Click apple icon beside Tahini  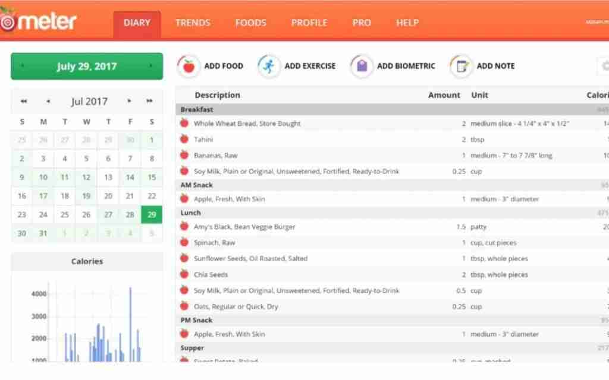184,139
